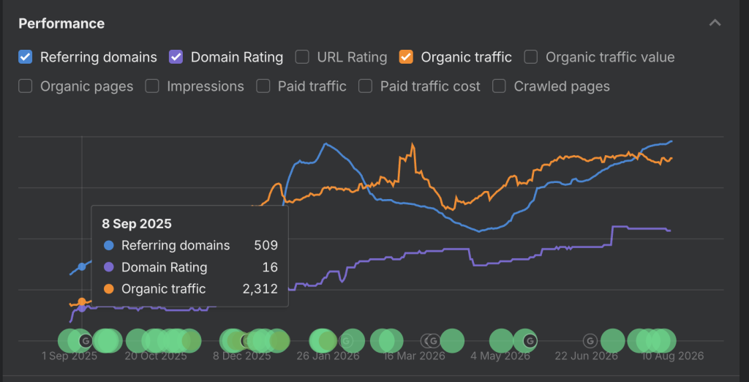Click the Organic traffic value 2,312 in tooltip
The height and width of the screenshot is (382, 749).
pos(260,289)
